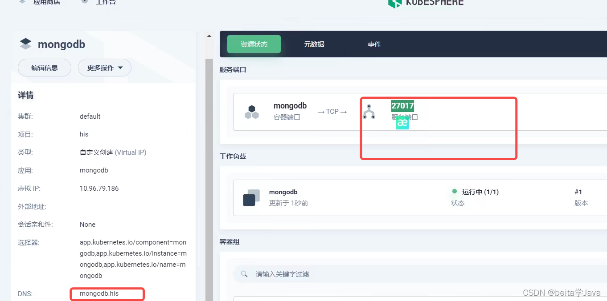
Task: Switch to the 元数据 tab
Action: tap(314, 44)
